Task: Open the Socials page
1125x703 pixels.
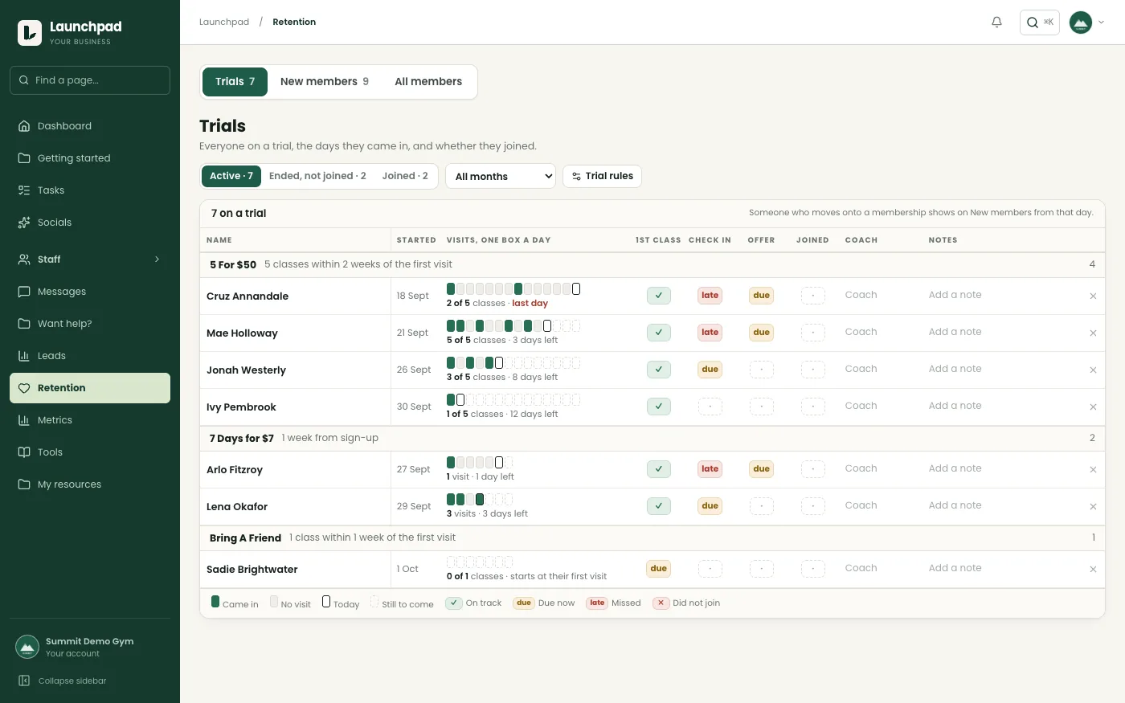Action: click(x=90, y=223)
